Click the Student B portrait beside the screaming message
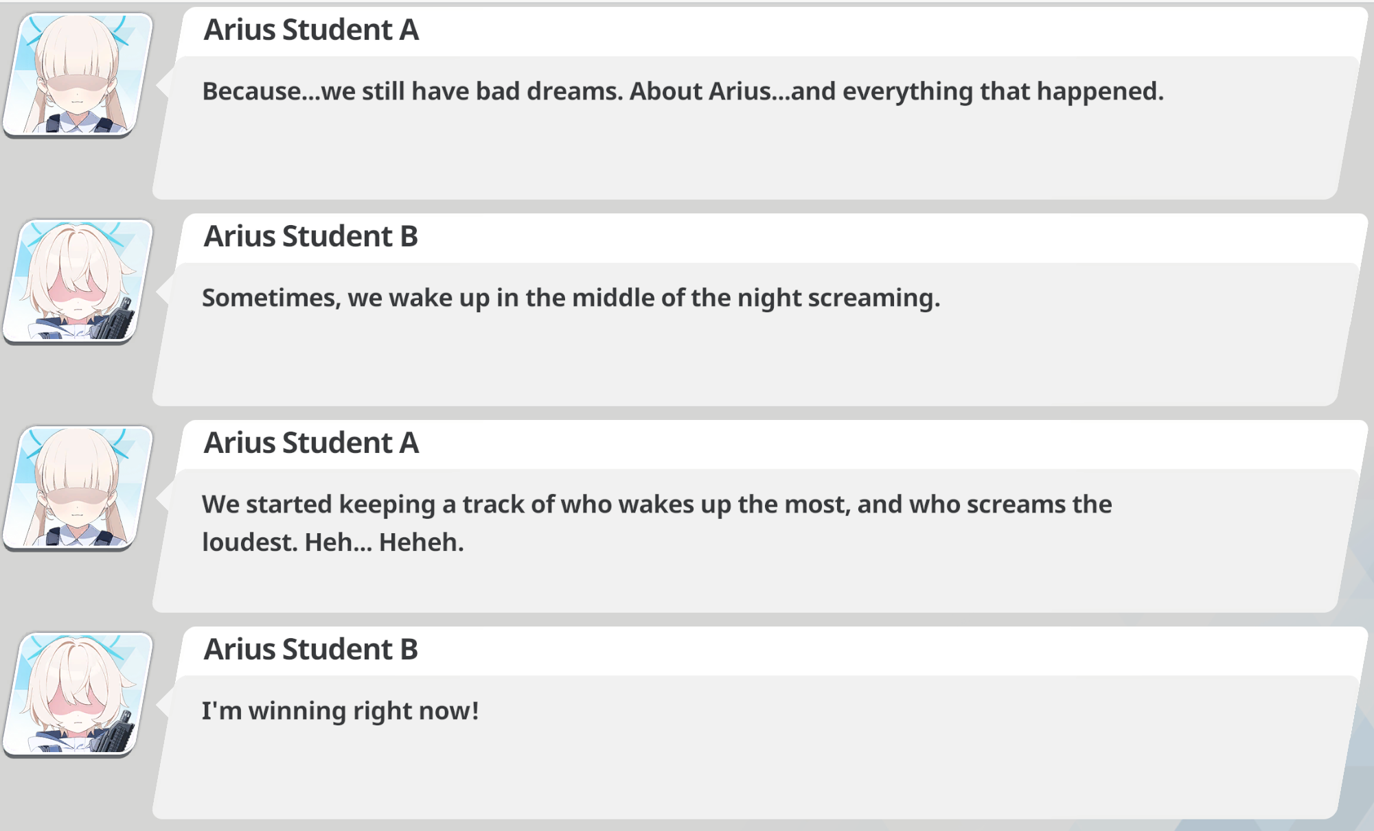Image resolution: width=1374 pixels, height=831 pixels. (77, 281)
